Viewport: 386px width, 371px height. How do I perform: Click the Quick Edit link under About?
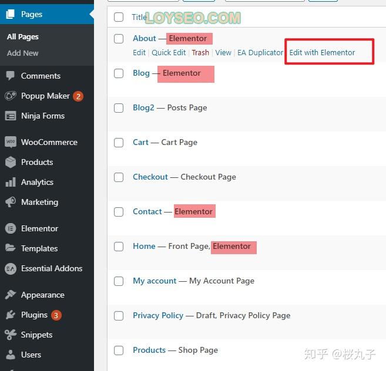point(169,52)
